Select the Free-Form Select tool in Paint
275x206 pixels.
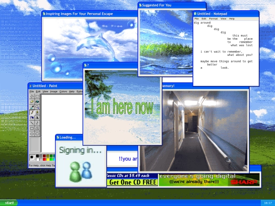click(x=32, y=96)
